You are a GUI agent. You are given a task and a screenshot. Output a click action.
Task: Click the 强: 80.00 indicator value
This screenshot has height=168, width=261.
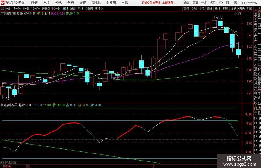72,105
